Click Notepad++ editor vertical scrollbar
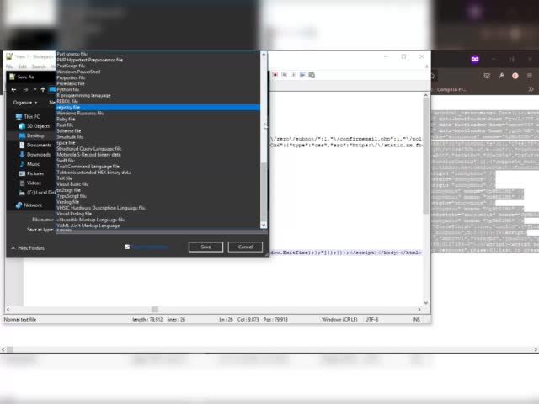Screen dimensions: 539x404 pyautogui.click(x=426, y=155)
